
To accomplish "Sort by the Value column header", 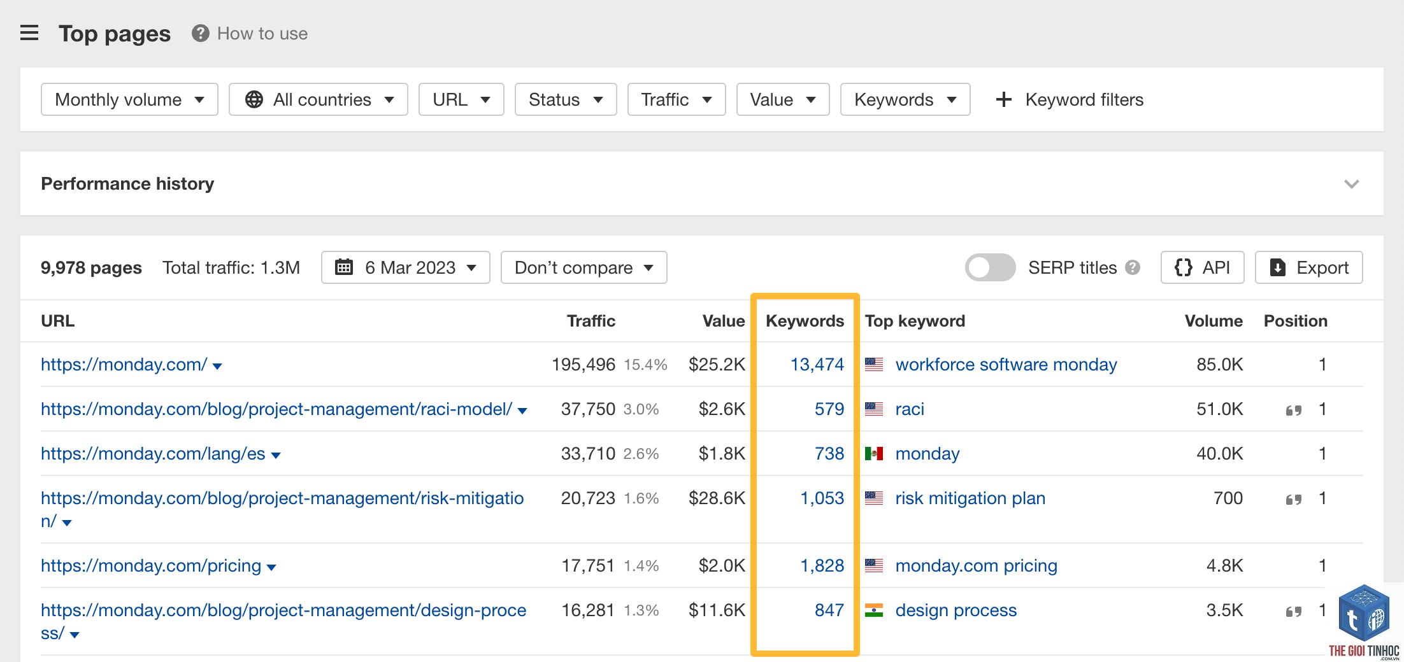I will pos(724,321).
